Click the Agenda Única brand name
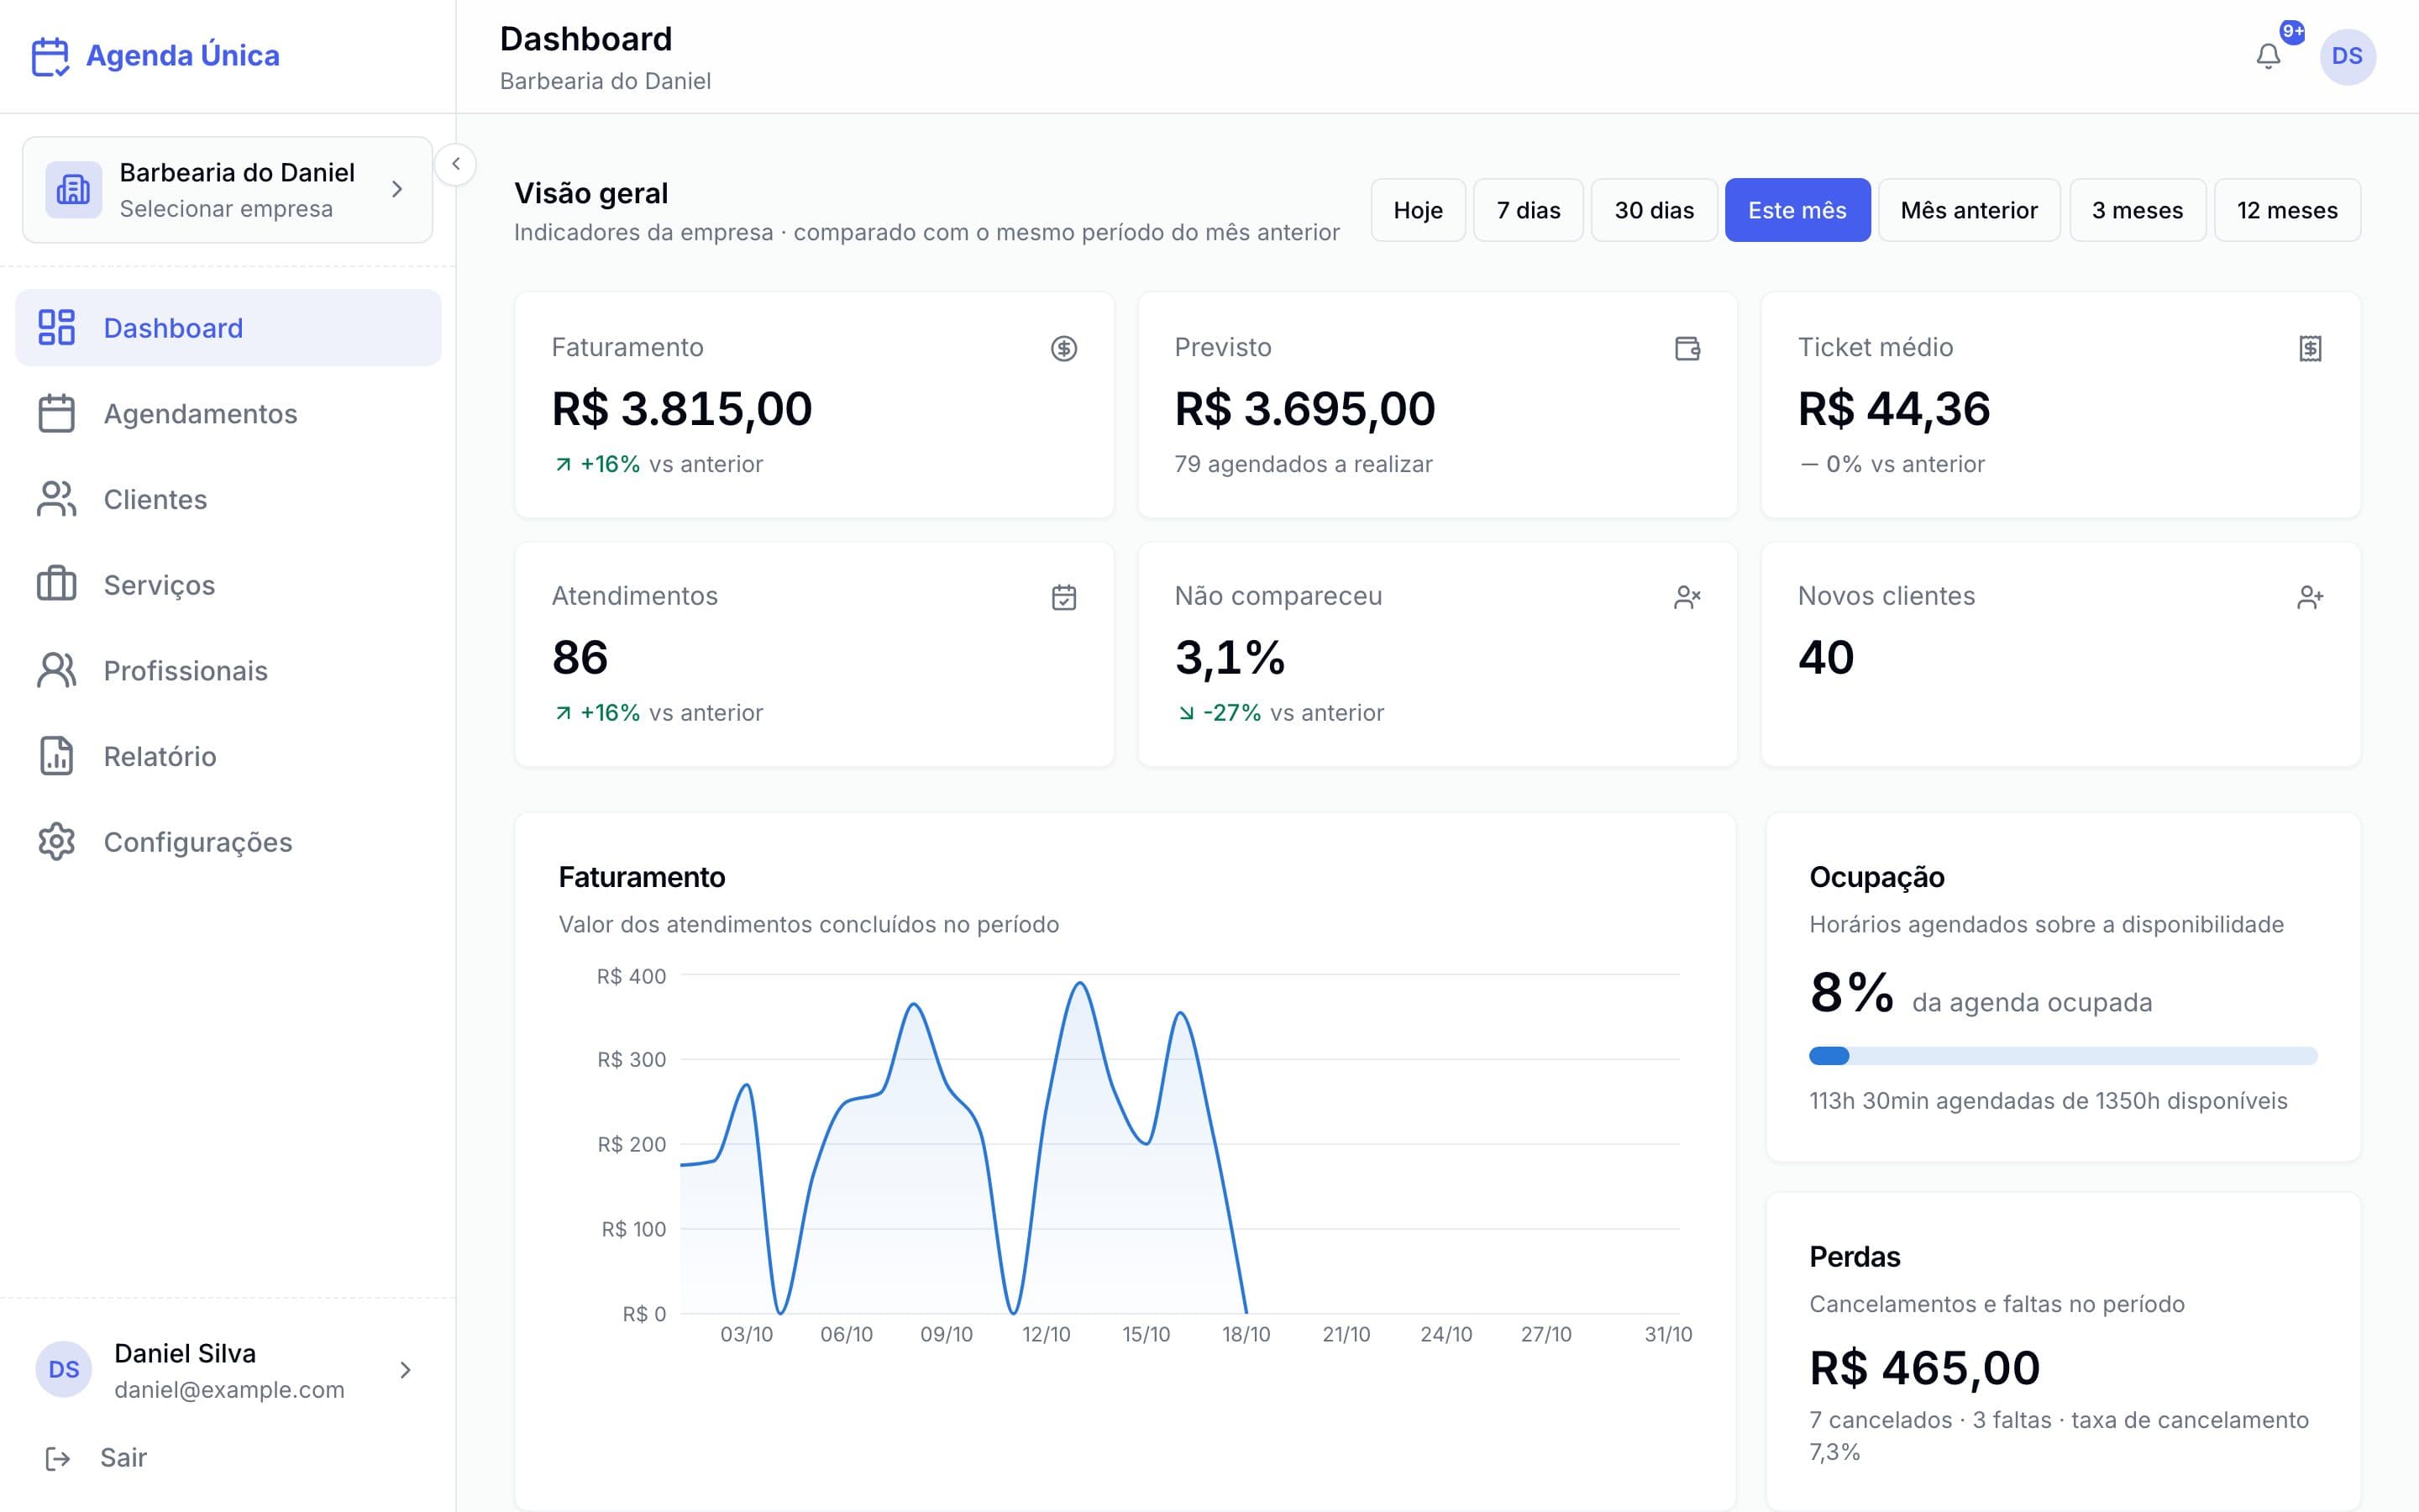Image resolution: width=2419 pixels, height=1512 pixels. (x=183, y=56)
